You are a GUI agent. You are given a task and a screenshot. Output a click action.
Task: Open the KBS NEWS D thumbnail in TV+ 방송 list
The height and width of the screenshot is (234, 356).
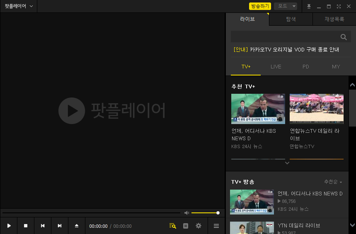coord(252,202)
